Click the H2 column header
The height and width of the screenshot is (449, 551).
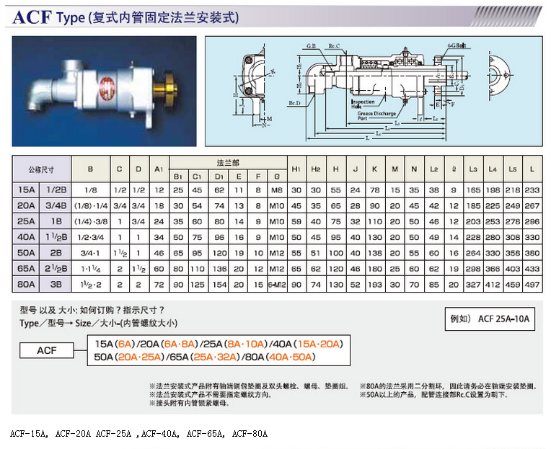(316, 169)
